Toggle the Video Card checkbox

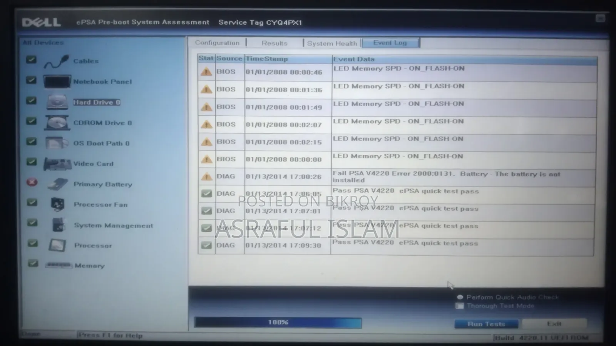click(32, 162)
